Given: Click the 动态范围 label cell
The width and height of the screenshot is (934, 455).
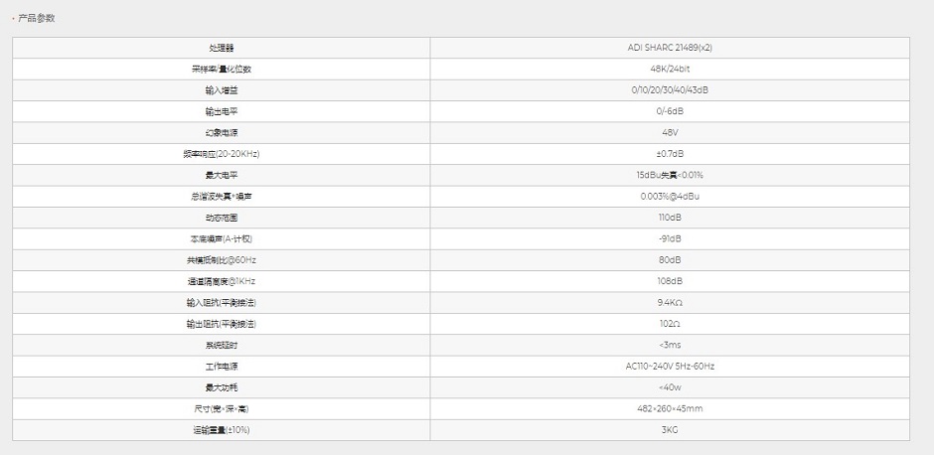Looking at the screenshot, I should 222,218.
